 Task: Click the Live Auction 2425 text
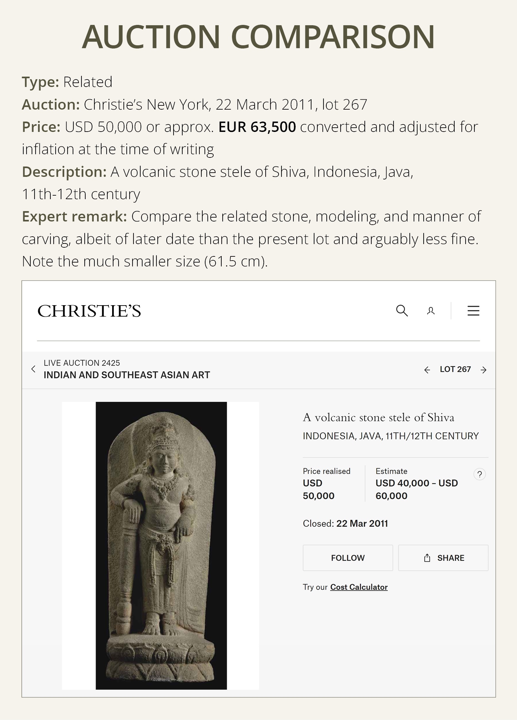coord(82,363)
